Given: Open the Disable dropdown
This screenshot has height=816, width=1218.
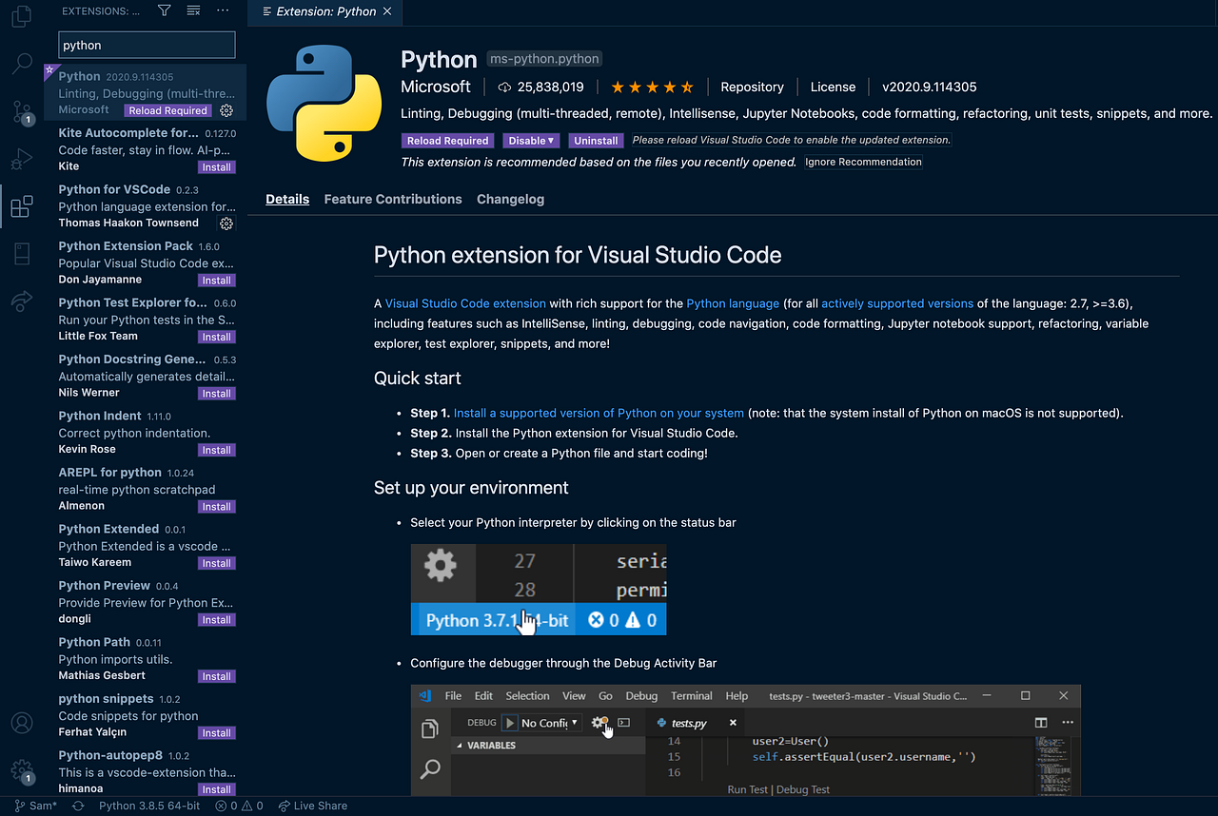Looking at the screenshot, I should 531,141.
